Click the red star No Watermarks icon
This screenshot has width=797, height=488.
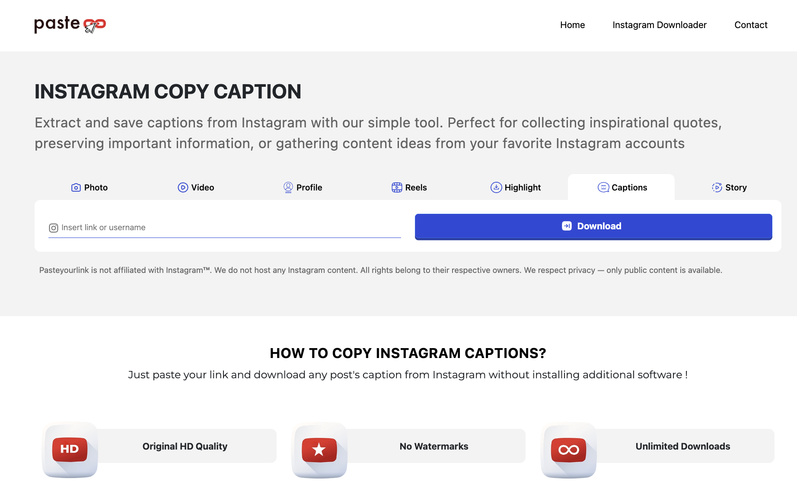[x=319, y=450]
